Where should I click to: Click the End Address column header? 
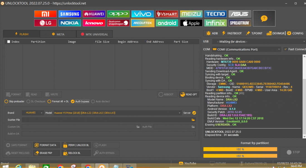(x=155, y=42)
